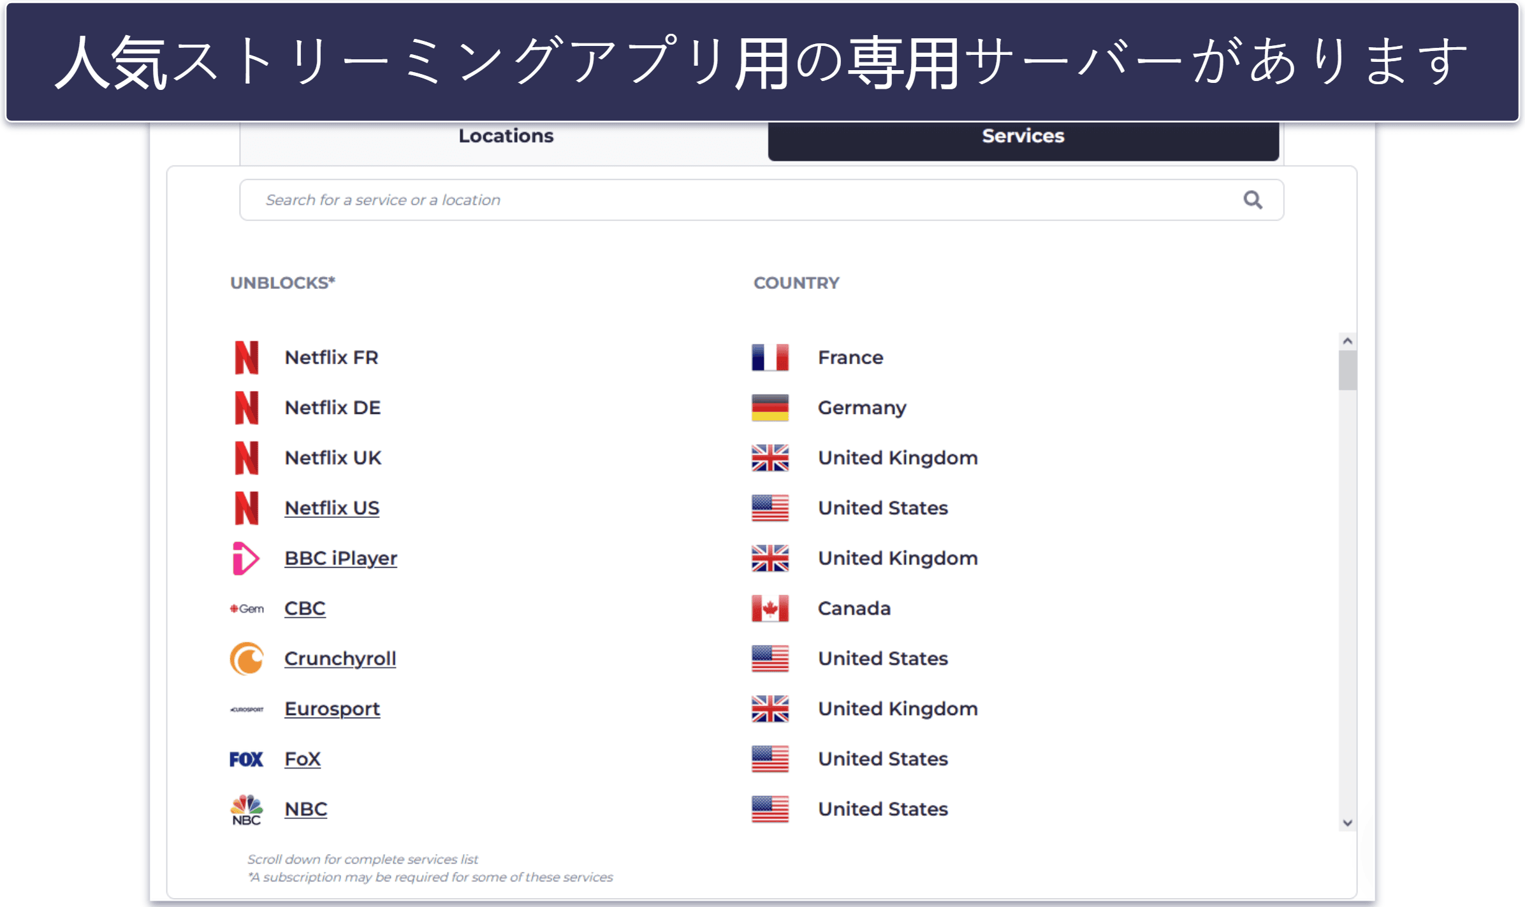Screen dimensions: 1525x907
Task: Click the UNBLOCKS* column header
Action: tap(282, 283)
